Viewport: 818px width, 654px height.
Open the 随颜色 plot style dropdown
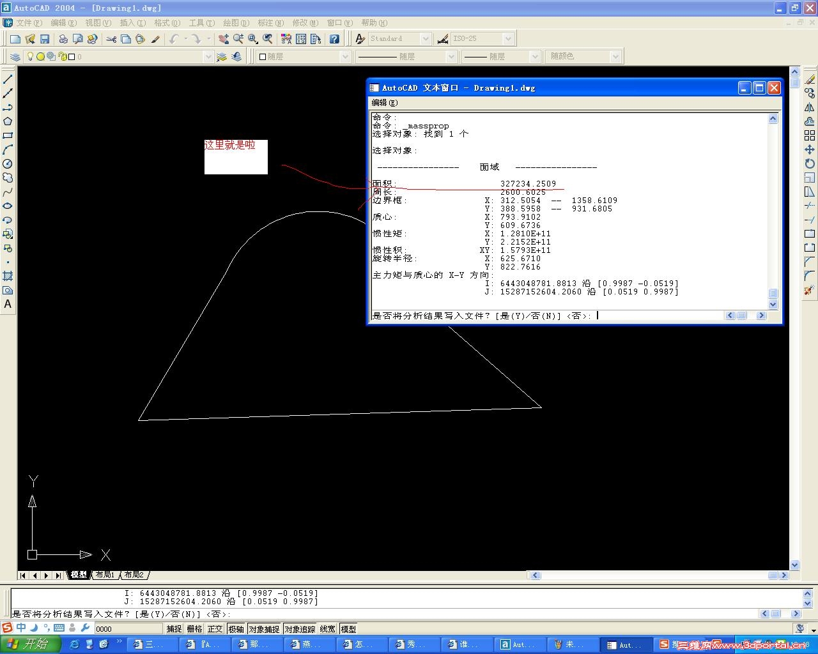[615, 57]
